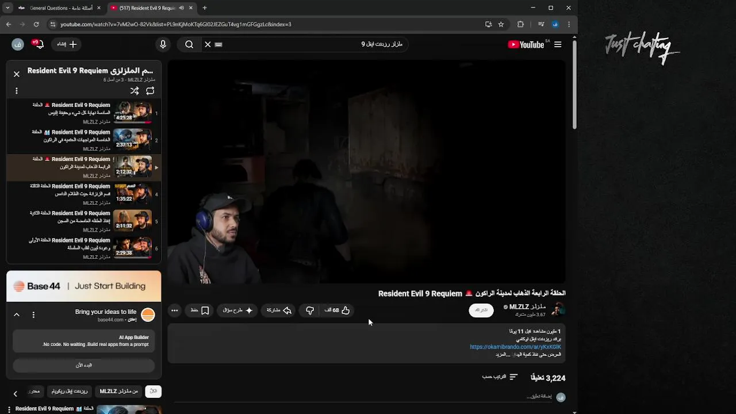Image resolution: width=736 pixels, height=414 pixels.
Task: Open the Chrome profile avatar
Action: 555,24
